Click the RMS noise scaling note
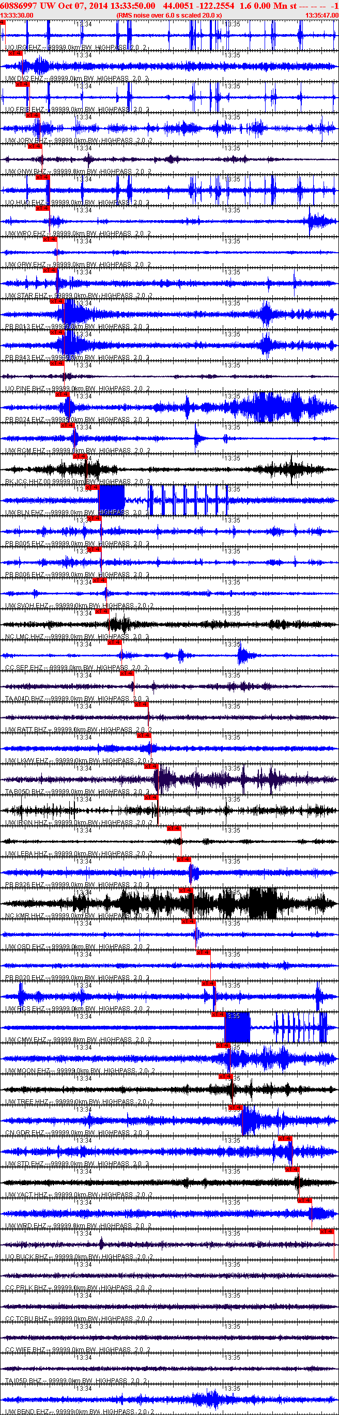339x1415 pixels. click(169, 16)
